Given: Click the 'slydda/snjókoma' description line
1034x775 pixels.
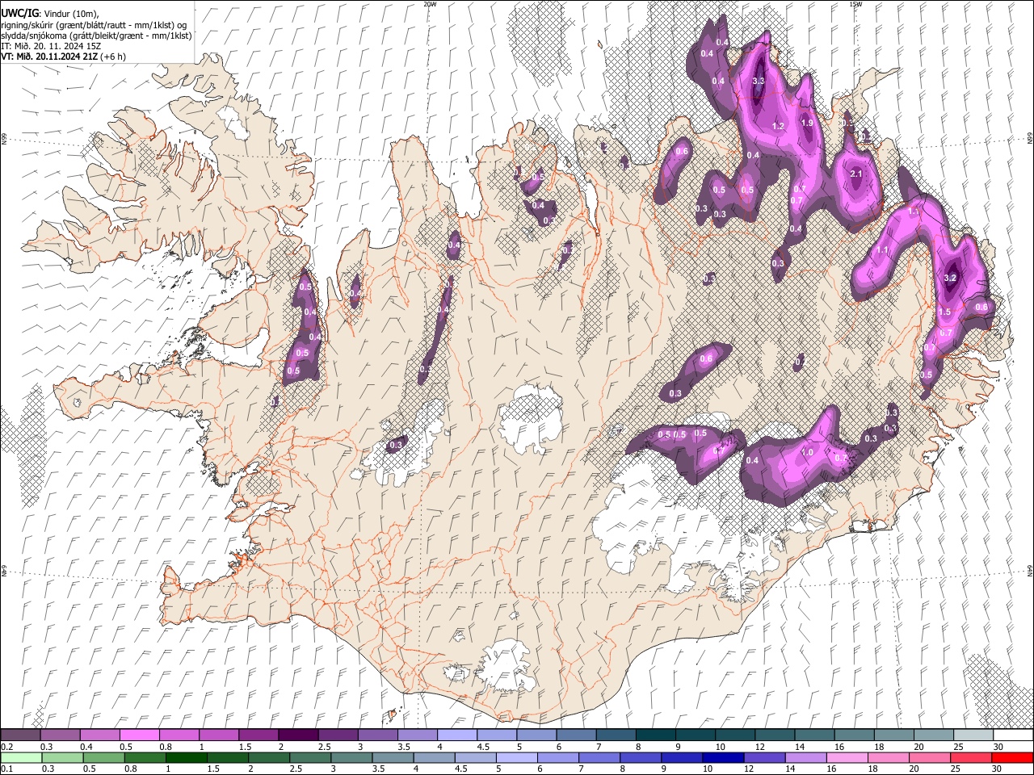Looking at the screenshot, I should pyautogui.click(x=96, y=36).
